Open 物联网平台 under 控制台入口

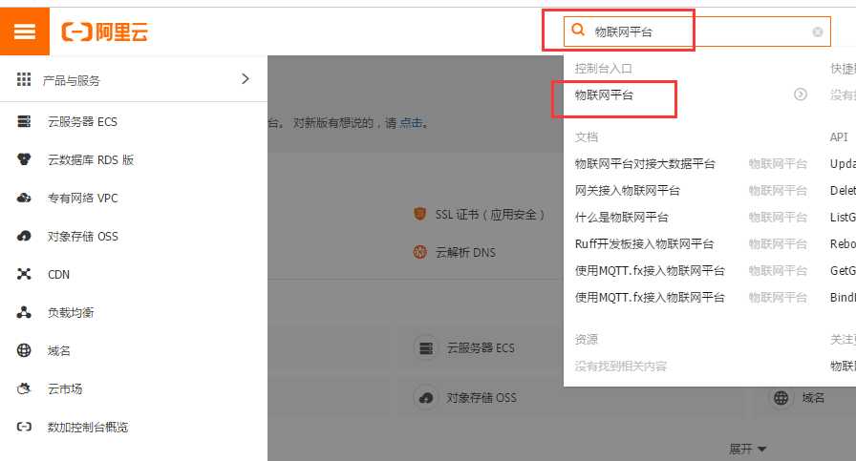604,94
